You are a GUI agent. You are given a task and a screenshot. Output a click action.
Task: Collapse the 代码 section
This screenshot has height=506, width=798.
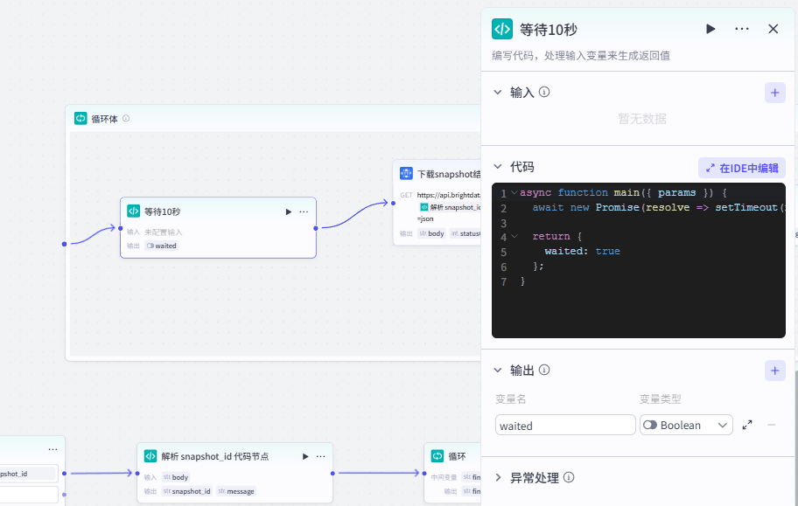click(498, 167)
